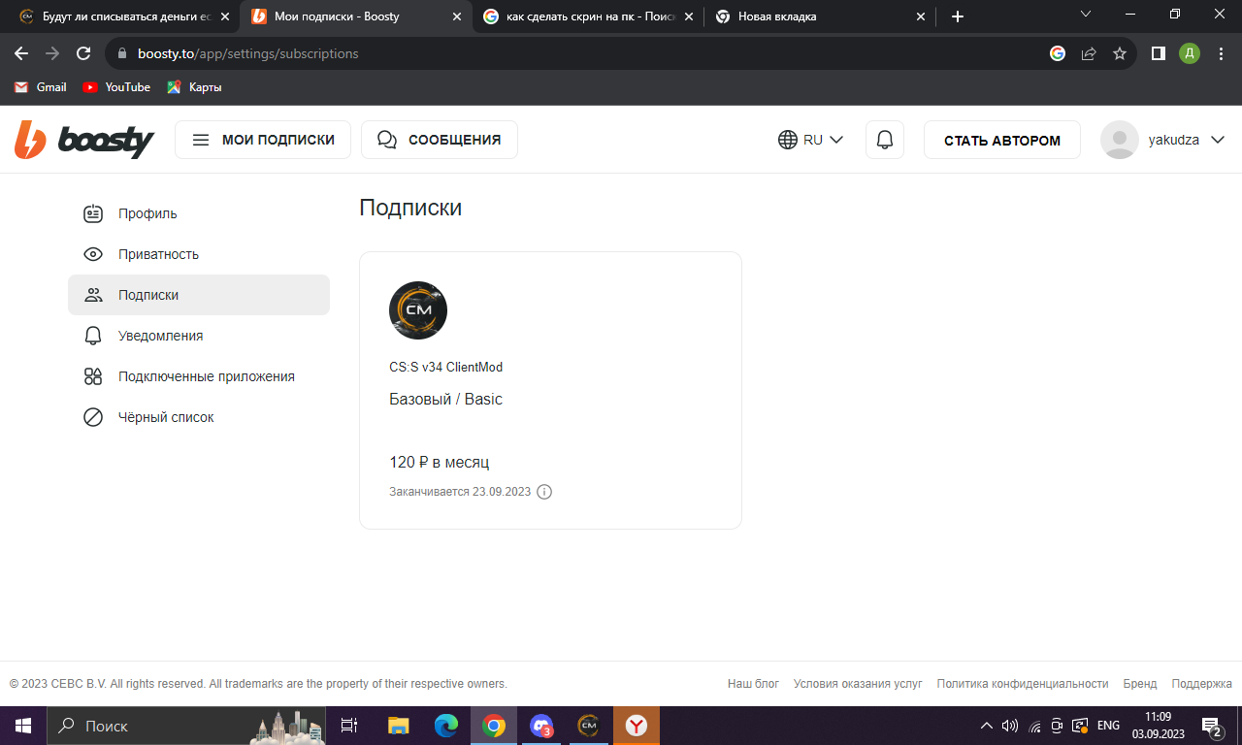Viewport: 1242px width, 745px height.
Task: Click the share page icon in address bar
Action: click(1089, 53)
